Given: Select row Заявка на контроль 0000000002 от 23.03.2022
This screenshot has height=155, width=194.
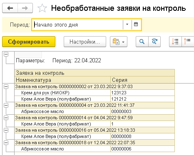Looking at the screenshot, I should (x=95, y=86).
